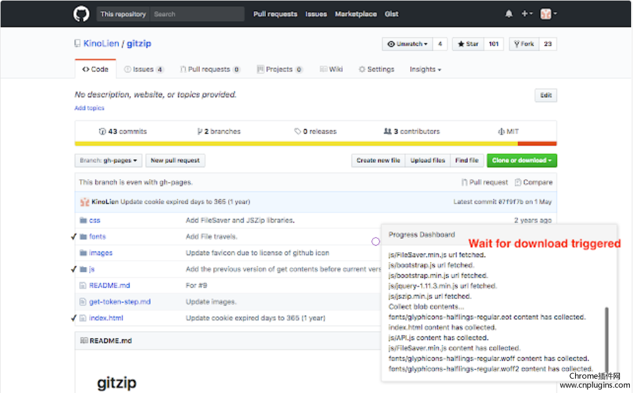
Task: Click the README.md file icon
Action: [83, 286]
